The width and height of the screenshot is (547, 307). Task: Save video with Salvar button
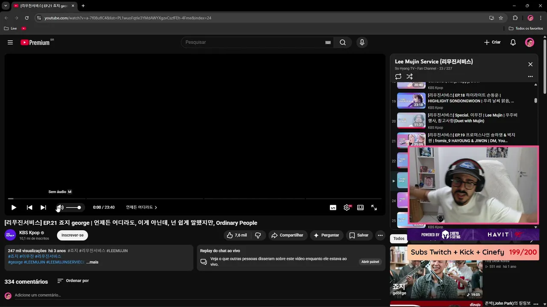click(359, 235)
